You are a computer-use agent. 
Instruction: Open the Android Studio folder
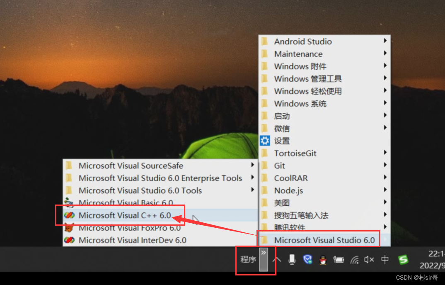pyautogui.click(x=324, y=41)
